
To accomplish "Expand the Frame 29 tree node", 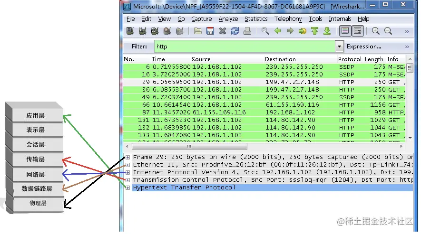I will pos(128,157).
